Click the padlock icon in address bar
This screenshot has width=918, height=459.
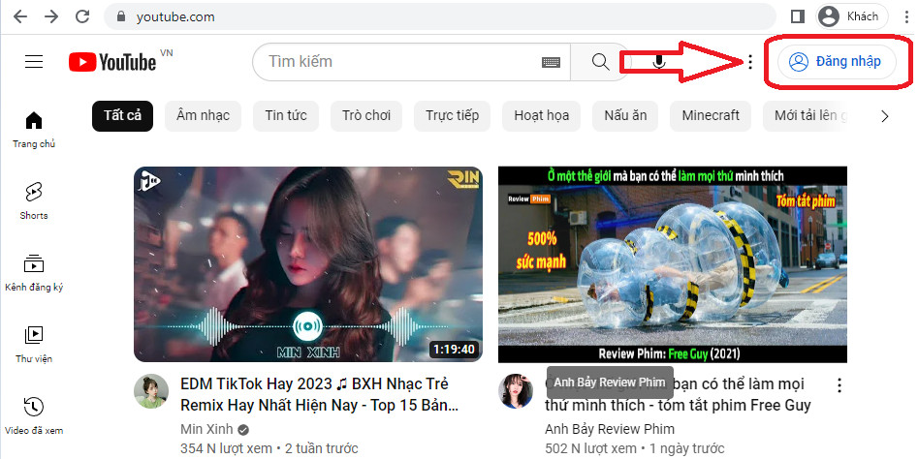point(121,17)
